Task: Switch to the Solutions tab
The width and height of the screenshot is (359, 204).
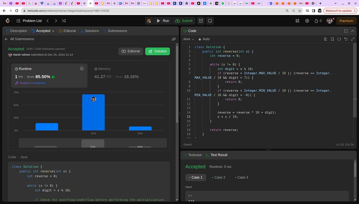Action: pos(91,31)
